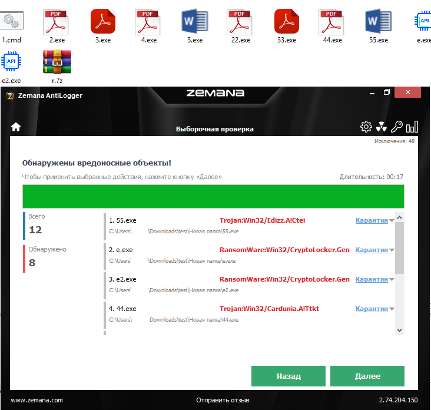
Task: Select the Trojan:Win32/Cardunia.A!Ttkt detection text
Action: tap(269, 309)
